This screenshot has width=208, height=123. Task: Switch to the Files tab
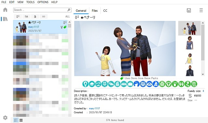[95, 11]
